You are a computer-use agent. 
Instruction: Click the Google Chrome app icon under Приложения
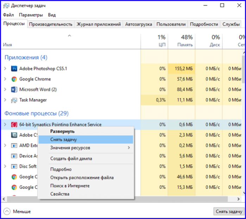point(14,79)
